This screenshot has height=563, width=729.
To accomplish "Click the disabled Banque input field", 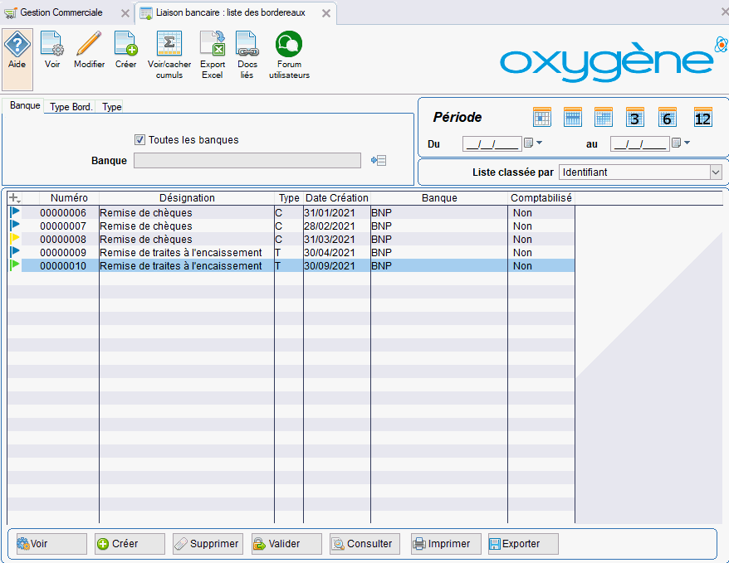I will 247,161.
